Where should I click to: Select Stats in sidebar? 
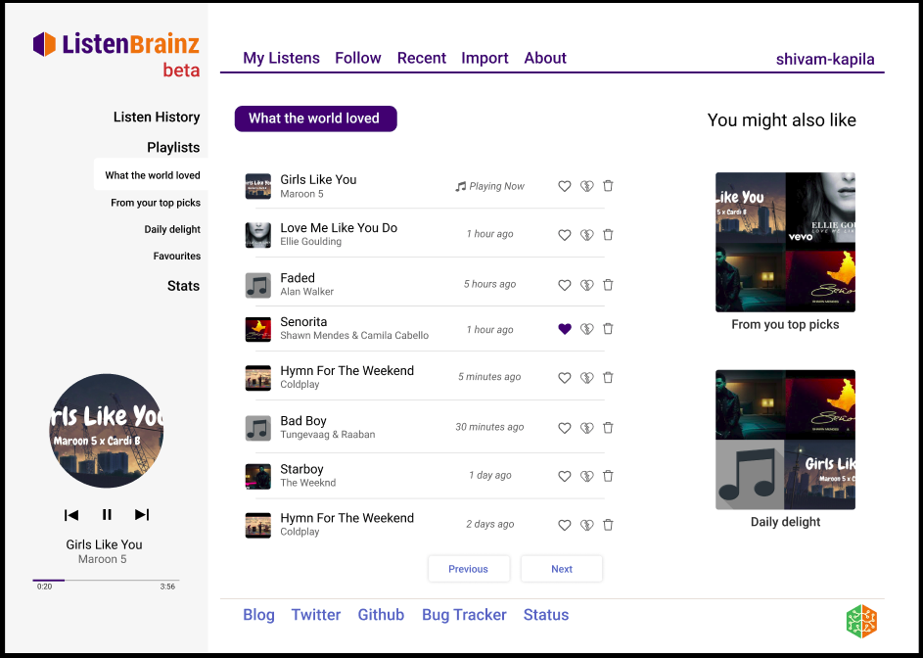tap(183, 286)
